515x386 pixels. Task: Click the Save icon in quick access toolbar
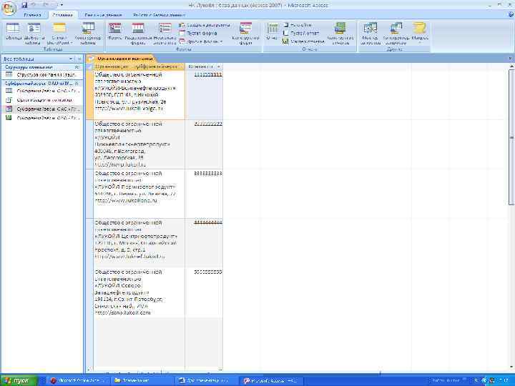pos(24,5)
